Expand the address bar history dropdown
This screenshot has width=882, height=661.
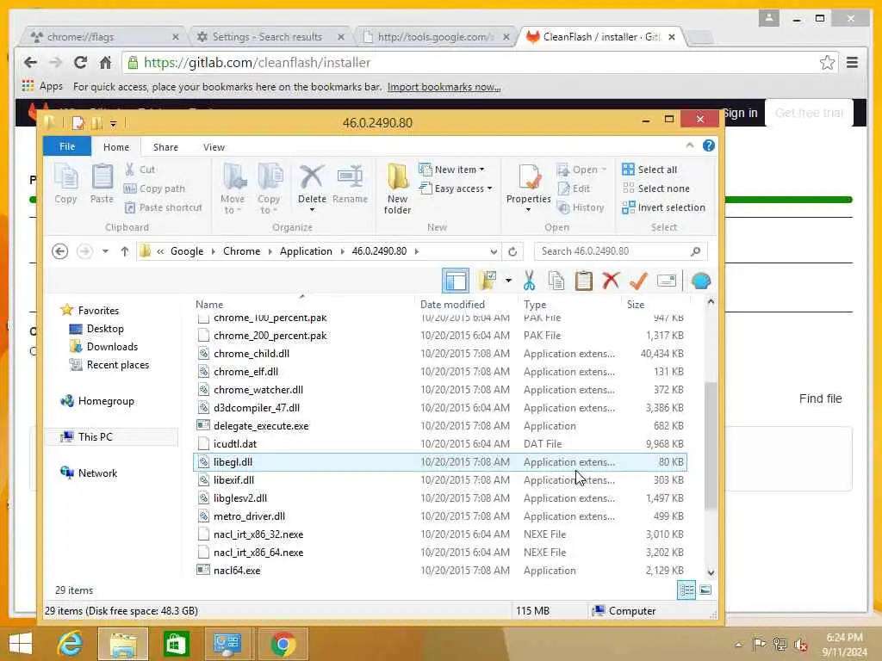494,251
